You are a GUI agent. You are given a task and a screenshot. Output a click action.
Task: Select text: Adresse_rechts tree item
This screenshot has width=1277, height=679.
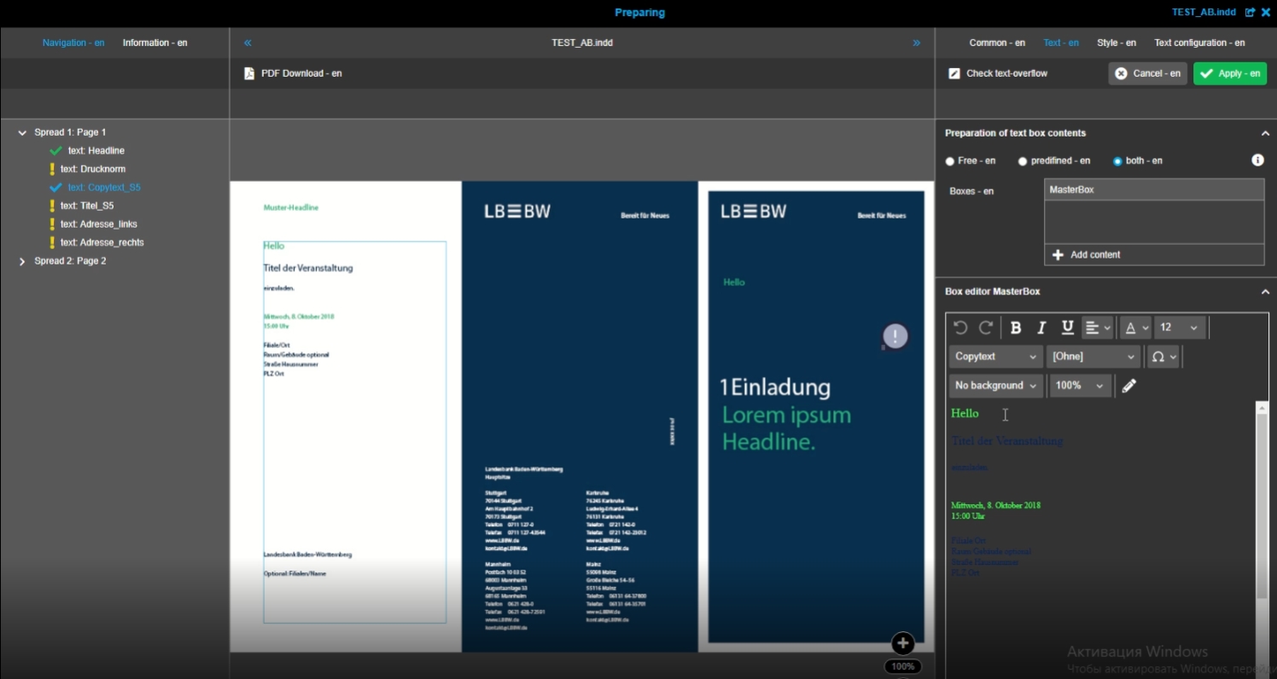point(102,242)
